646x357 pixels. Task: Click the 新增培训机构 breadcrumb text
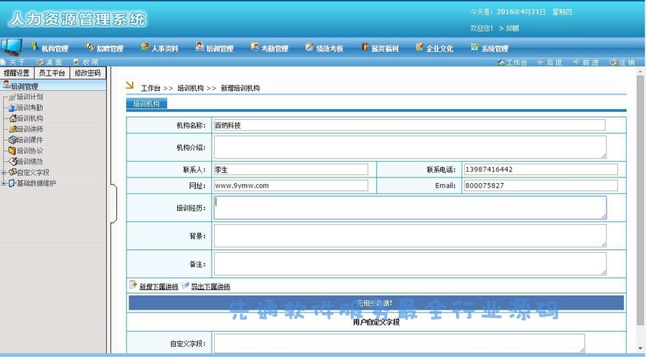(240, 88)
